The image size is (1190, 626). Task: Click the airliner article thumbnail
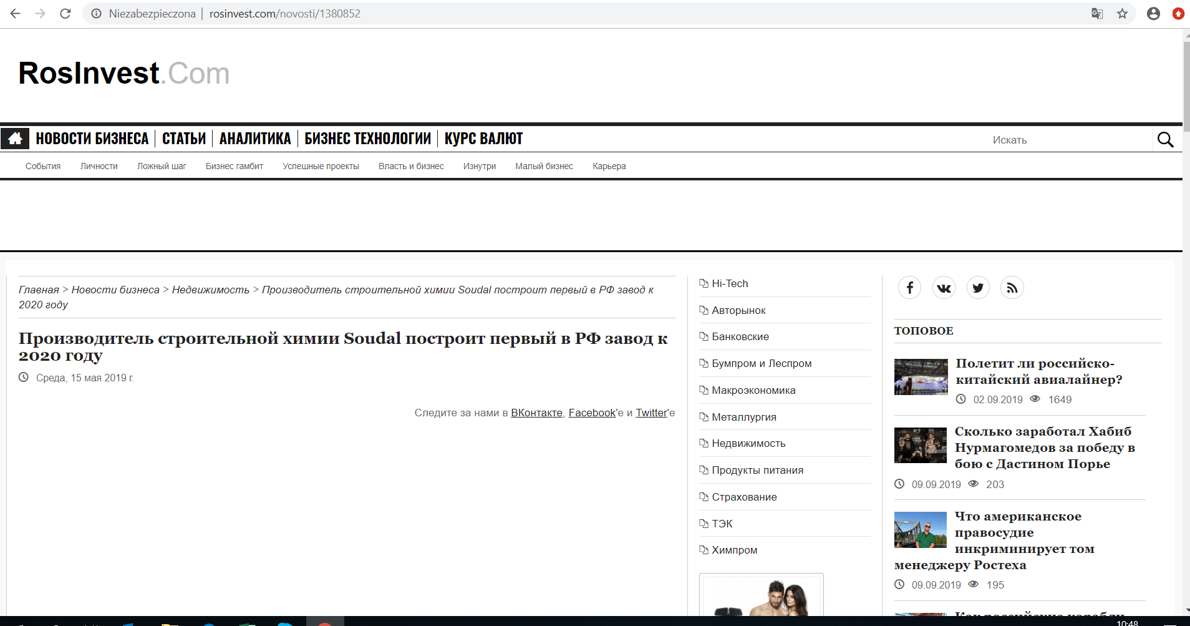coord(921,377)
